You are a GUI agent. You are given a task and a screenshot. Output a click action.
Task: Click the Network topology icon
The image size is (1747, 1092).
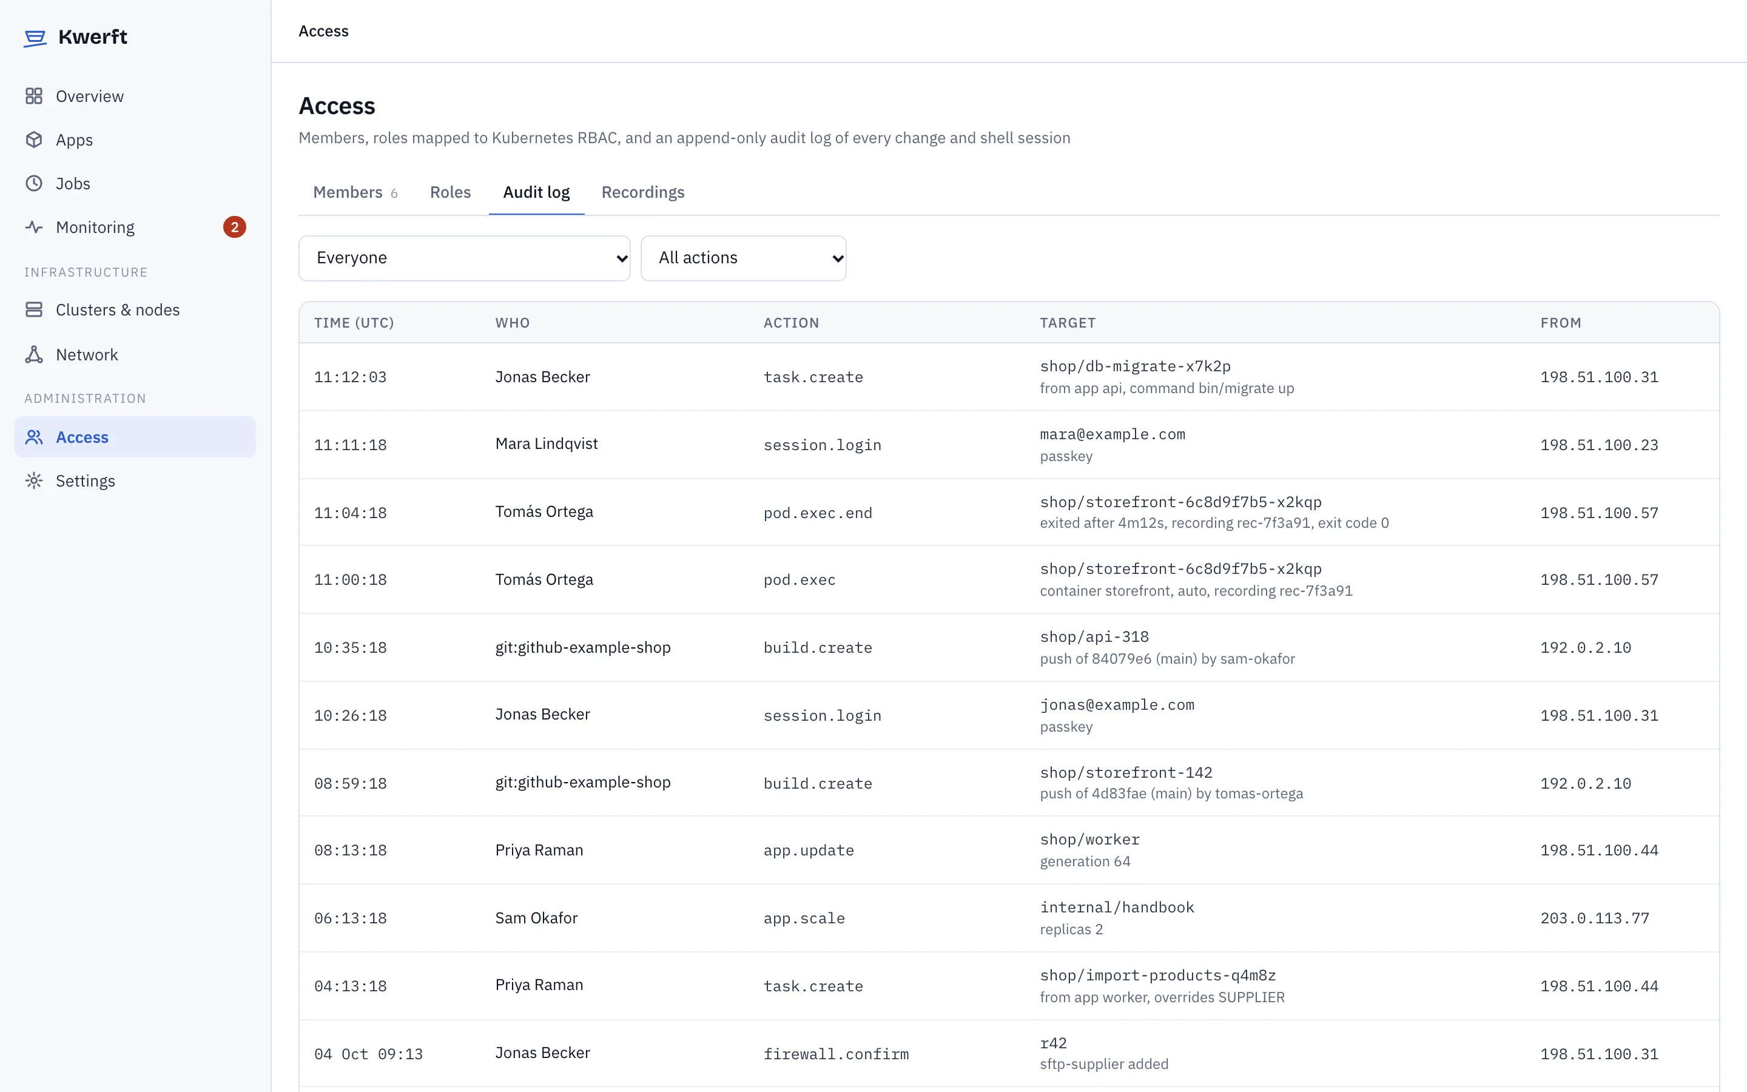pyautogui.click(x=34, y=355)
